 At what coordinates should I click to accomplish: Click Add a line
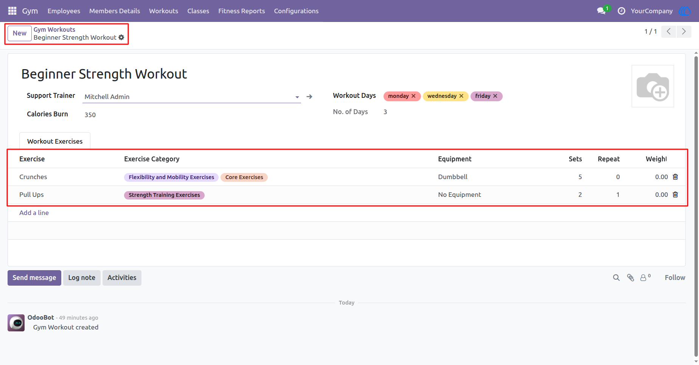(x=34, y=213)
